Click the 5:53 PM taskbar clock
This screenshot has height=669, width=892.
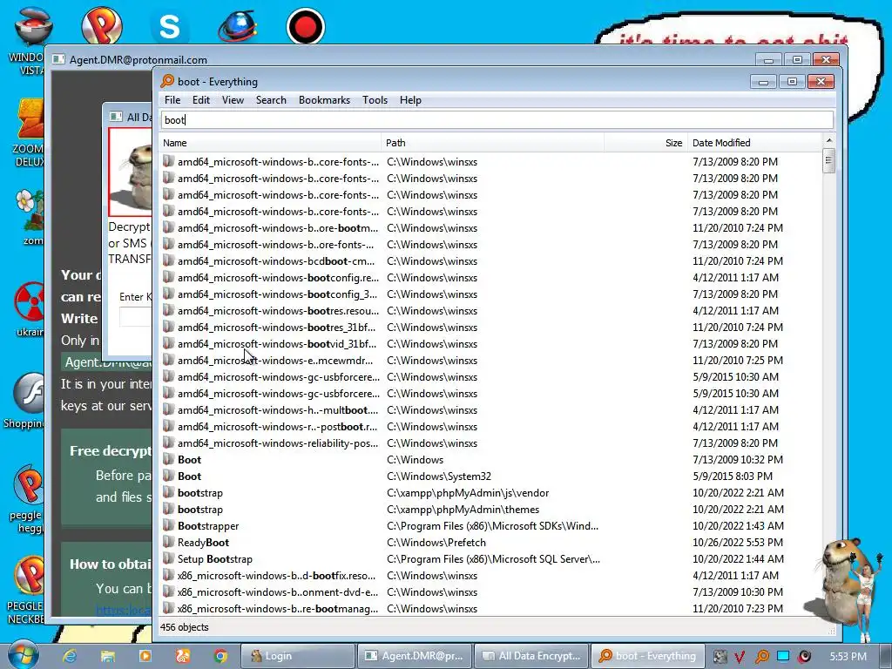[x=848, y=657]
